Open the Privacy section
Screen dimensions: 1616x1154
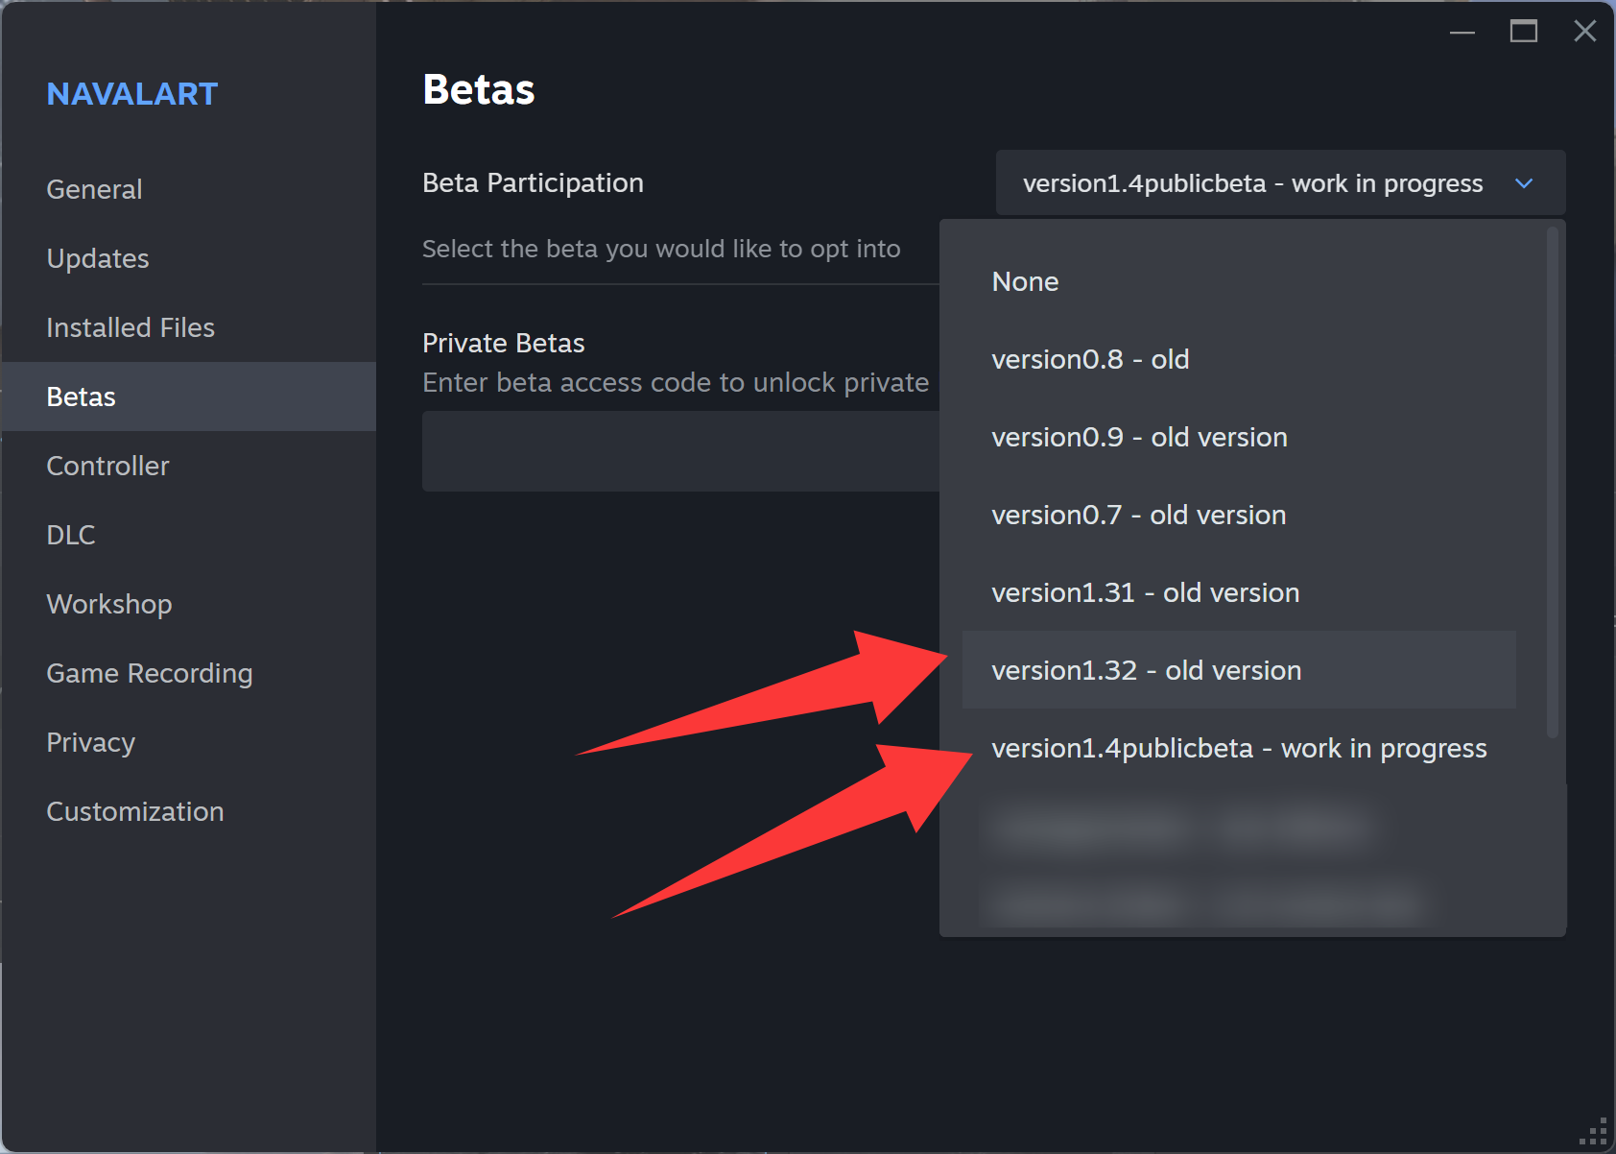tap(89, 742)
